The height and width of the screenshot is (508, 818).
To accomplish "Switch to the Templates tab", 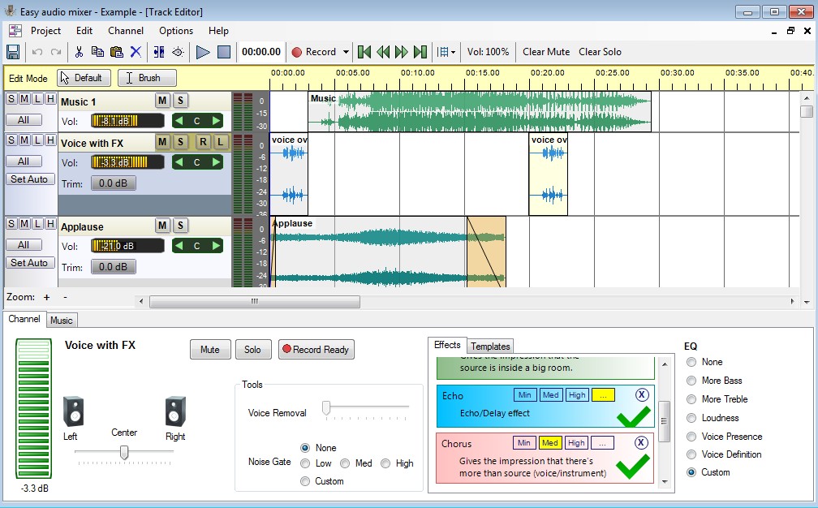I will [489, 347].
